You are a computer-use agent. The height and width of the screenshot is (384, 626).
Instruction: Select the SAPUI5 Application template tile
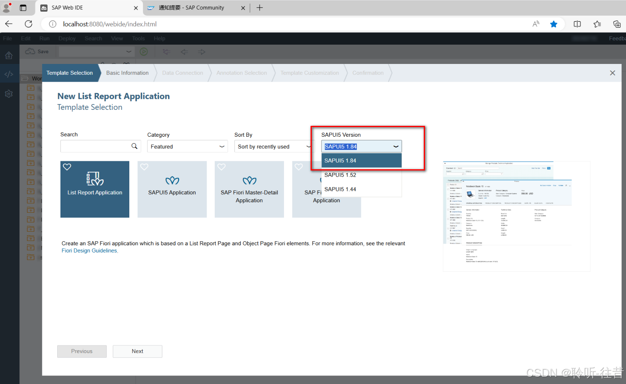172,189
